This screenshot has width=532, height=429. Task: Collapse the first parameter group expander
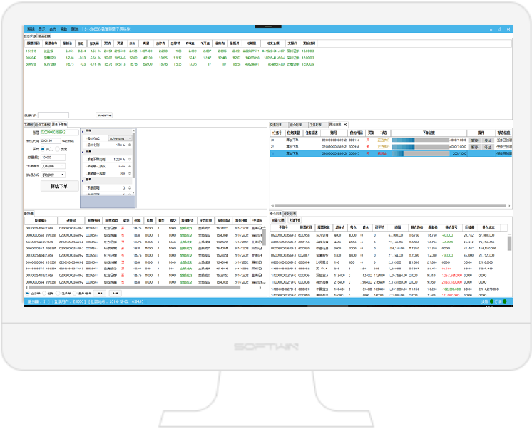point(83,131)
